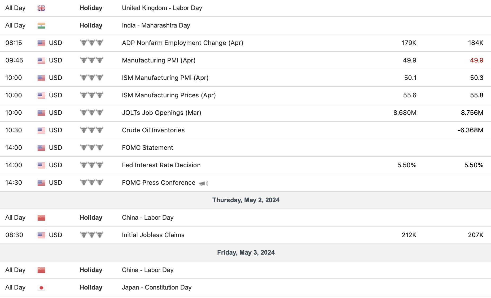Open the ADP Nonfarm Employment Change event
Image resolution: width=491 pixels, height=298 pixels.
pyautogui.click(x=182, y=43)
